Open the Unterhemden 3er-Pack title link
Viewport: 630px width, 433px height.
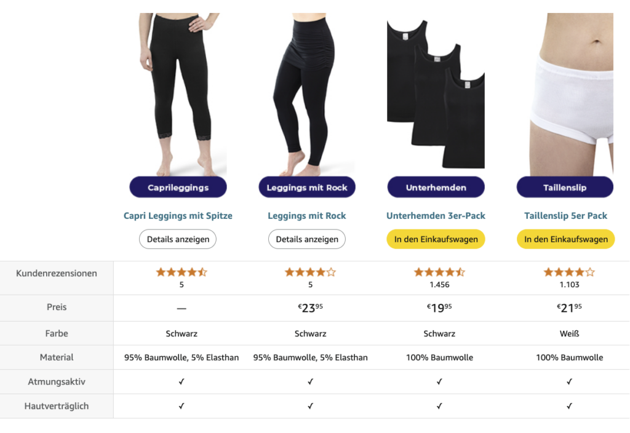click(436, 216)
